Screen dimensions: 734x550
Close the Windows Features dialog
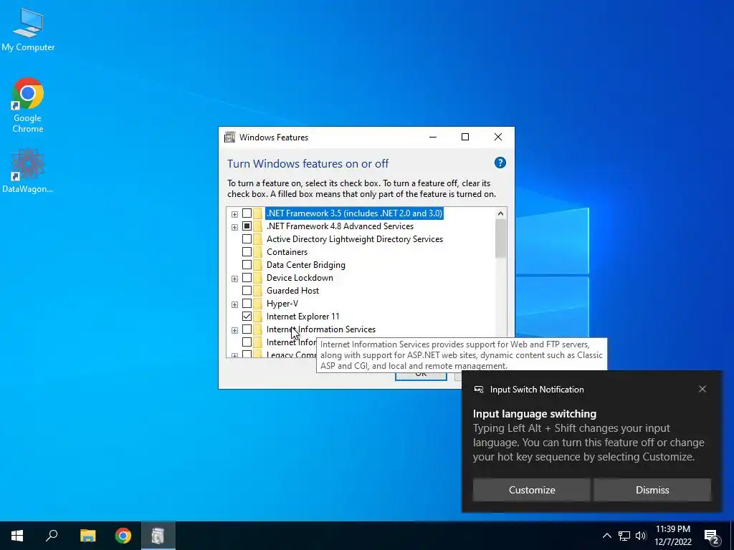[x=498, y=137]
